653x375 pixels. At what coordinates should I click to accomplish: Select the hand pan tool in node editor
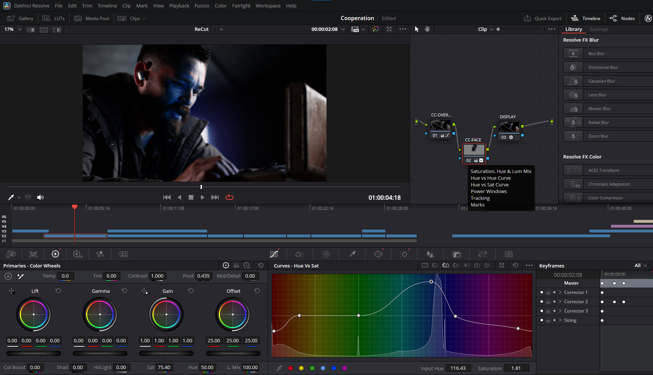point(427,29)
